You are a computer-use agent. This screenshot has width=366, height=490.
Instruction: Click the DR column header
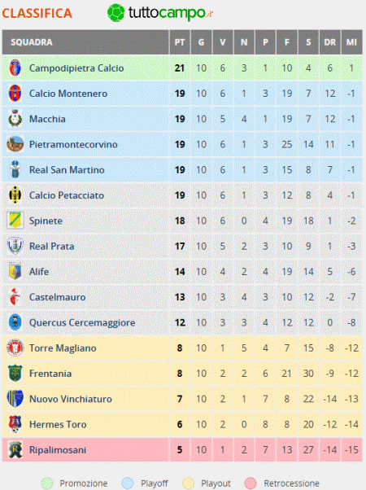[x=329, y=42]
